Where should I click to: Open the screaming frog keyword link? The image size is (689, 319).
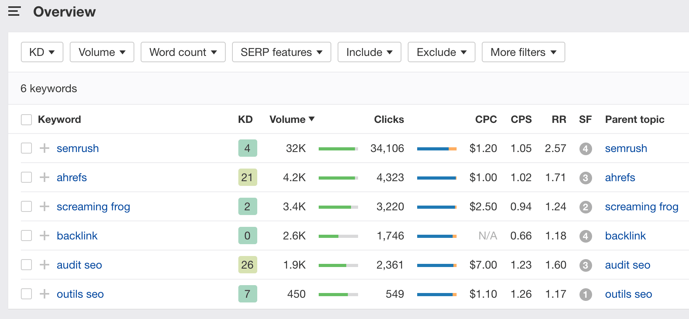[x=93, y=207]
